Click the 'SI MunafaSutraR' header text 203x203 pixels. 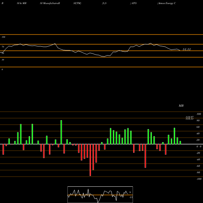pyautogui.click(x=50, y=3)
